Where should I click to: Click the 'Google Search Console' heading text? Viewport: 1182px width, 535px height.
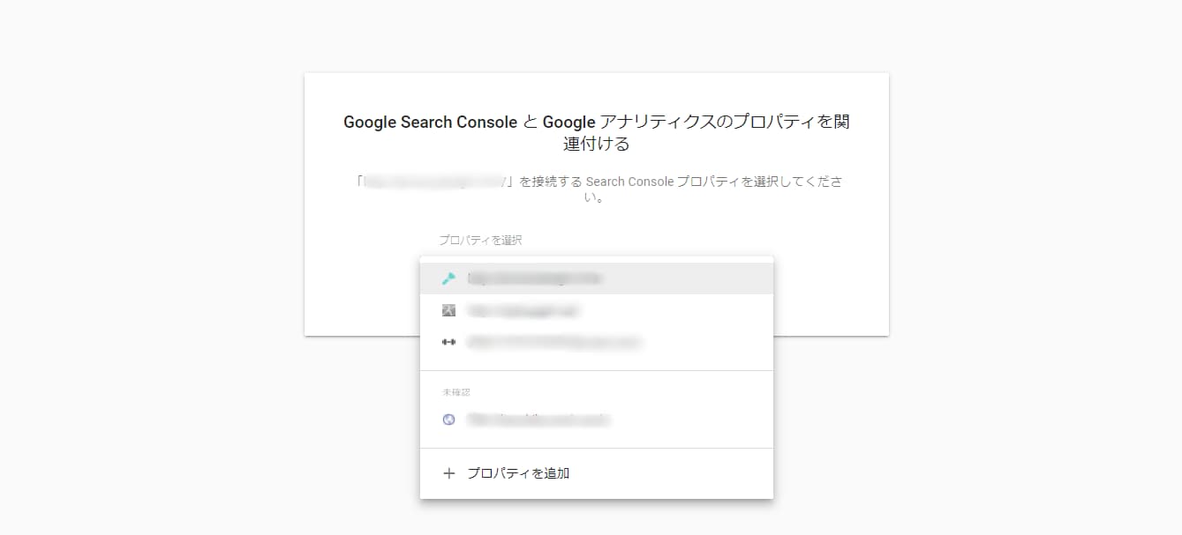click(430, 123)
